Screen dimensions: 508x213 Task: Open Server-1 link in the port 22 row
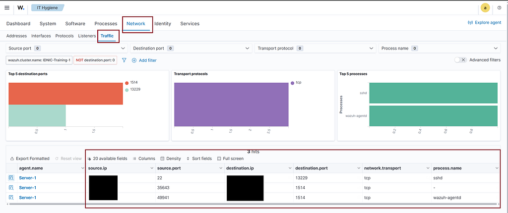(28, 178)
